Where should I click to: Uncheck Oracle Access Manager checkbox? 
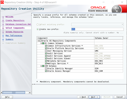point(46,71)
